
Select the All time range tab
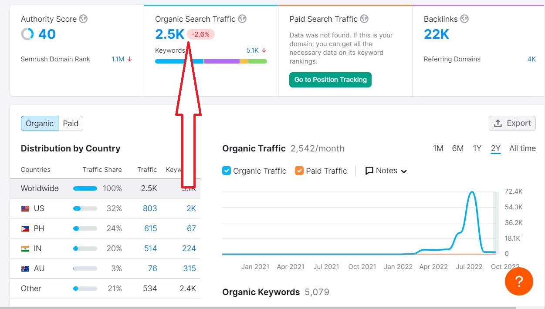point(522,148)
